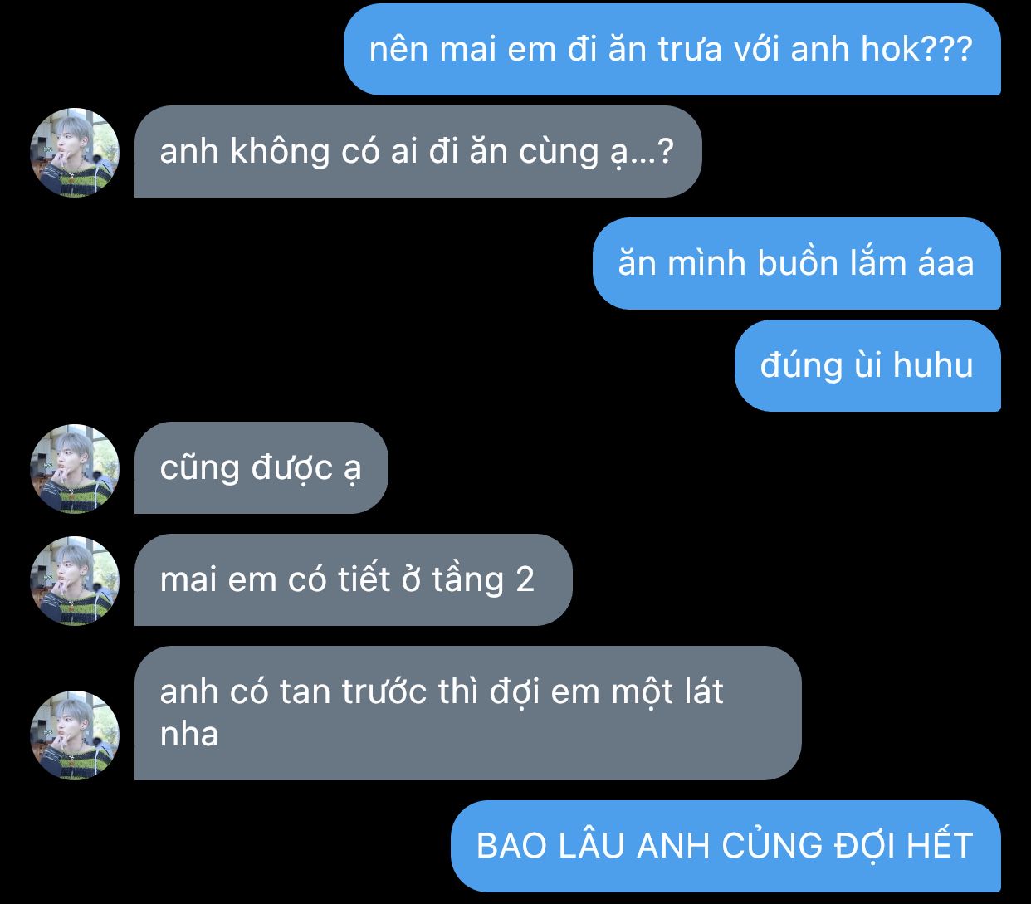Image resolution: width=1031 pixels, height=904 pixels.
Task: Tap the topmost blue sent message bubble
Action: [672, 50]
